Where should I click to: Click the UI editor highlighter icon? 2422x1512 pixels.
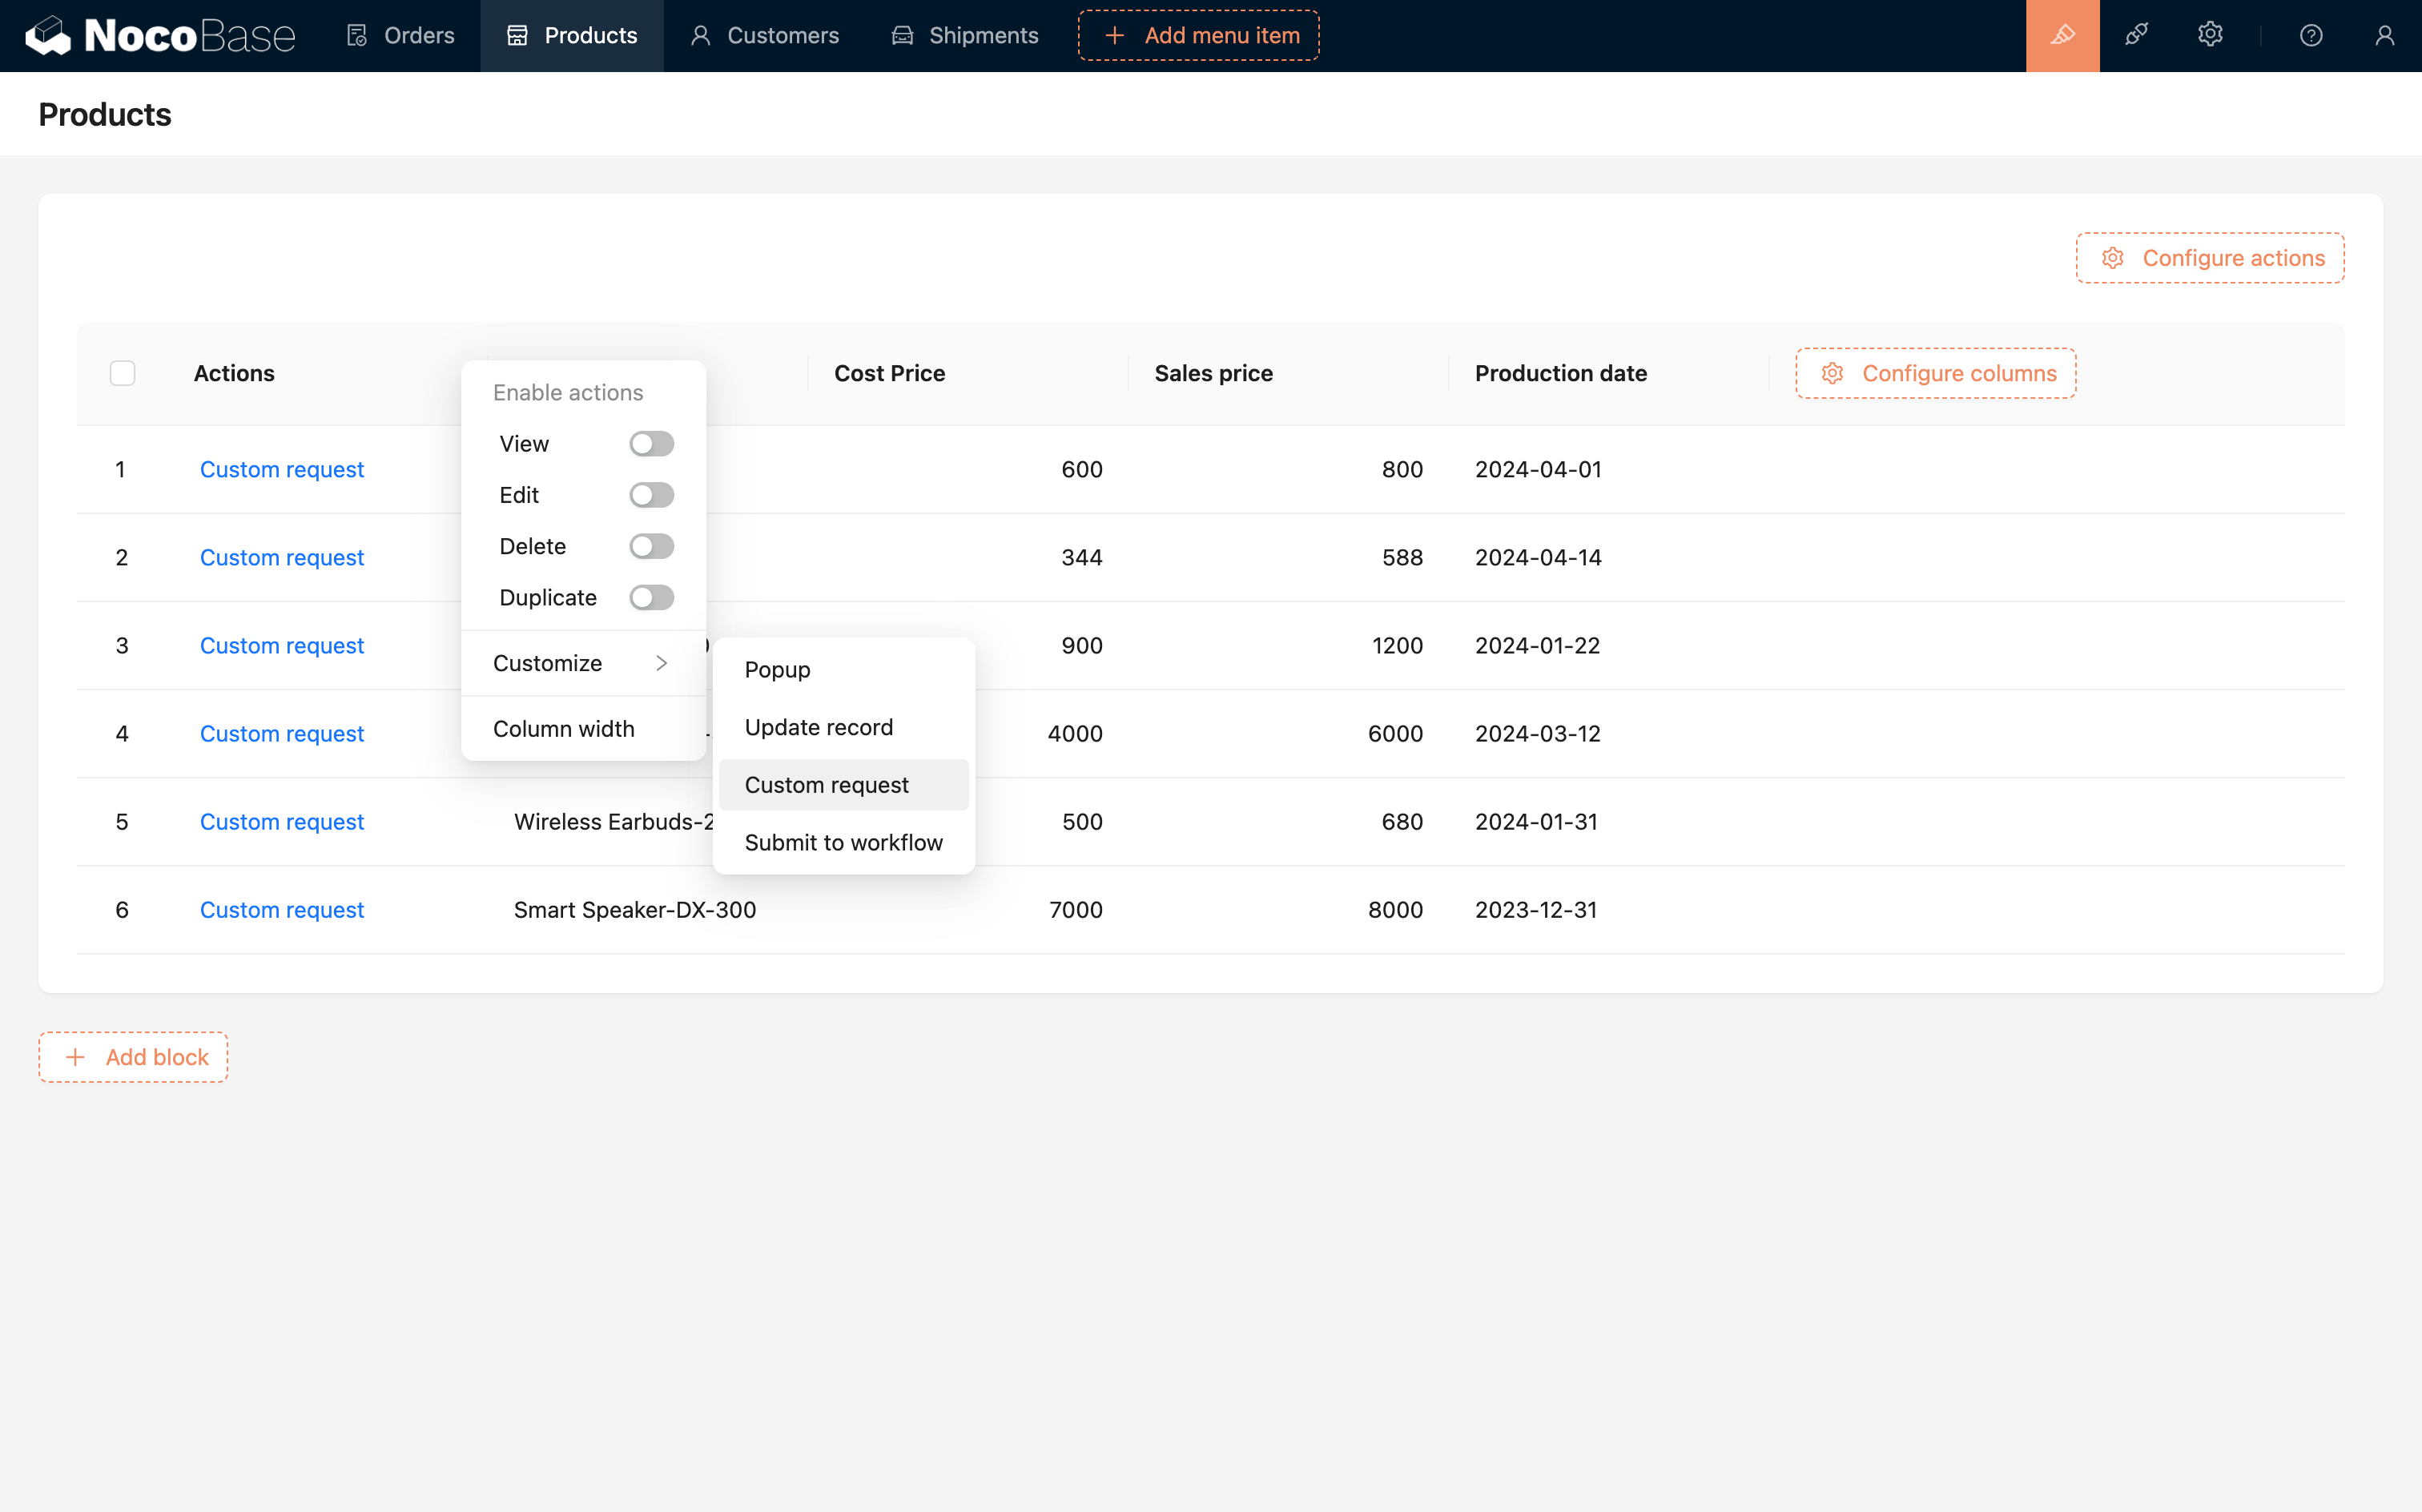[2062, 36]
